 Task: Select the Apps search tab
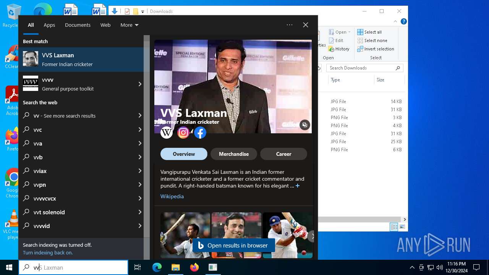pos(49,25)
